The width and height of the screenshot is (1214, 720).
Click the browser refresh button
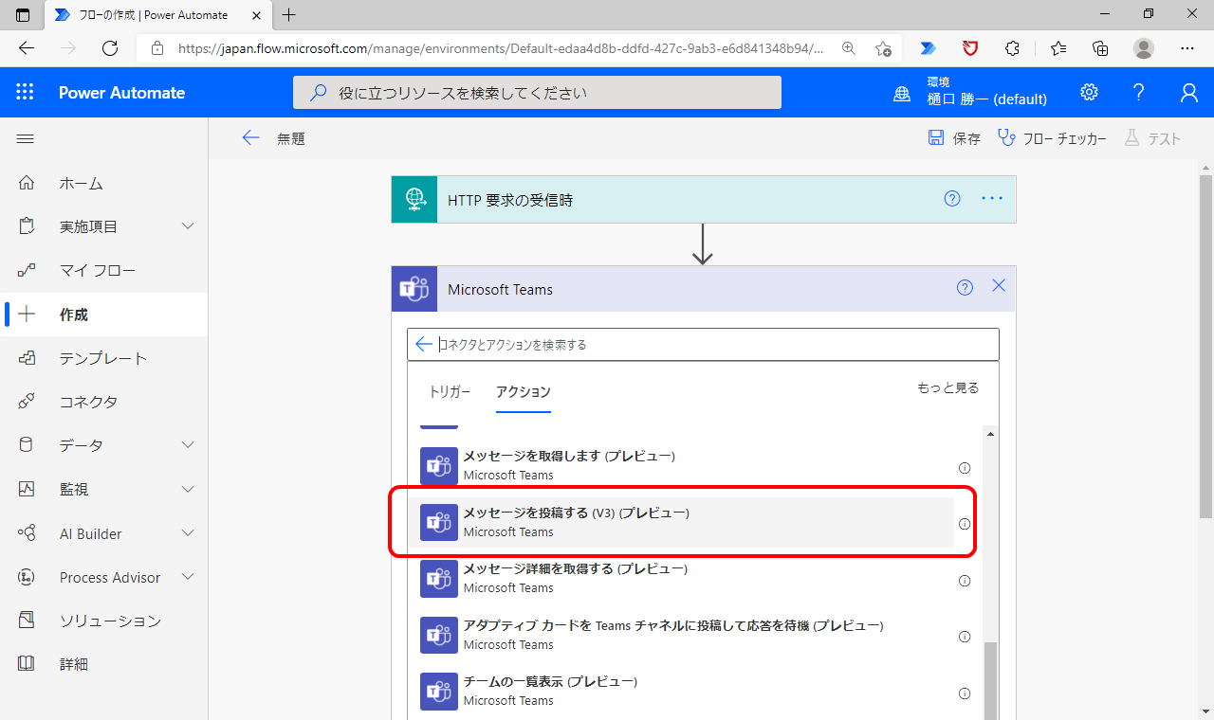(110, 48)
